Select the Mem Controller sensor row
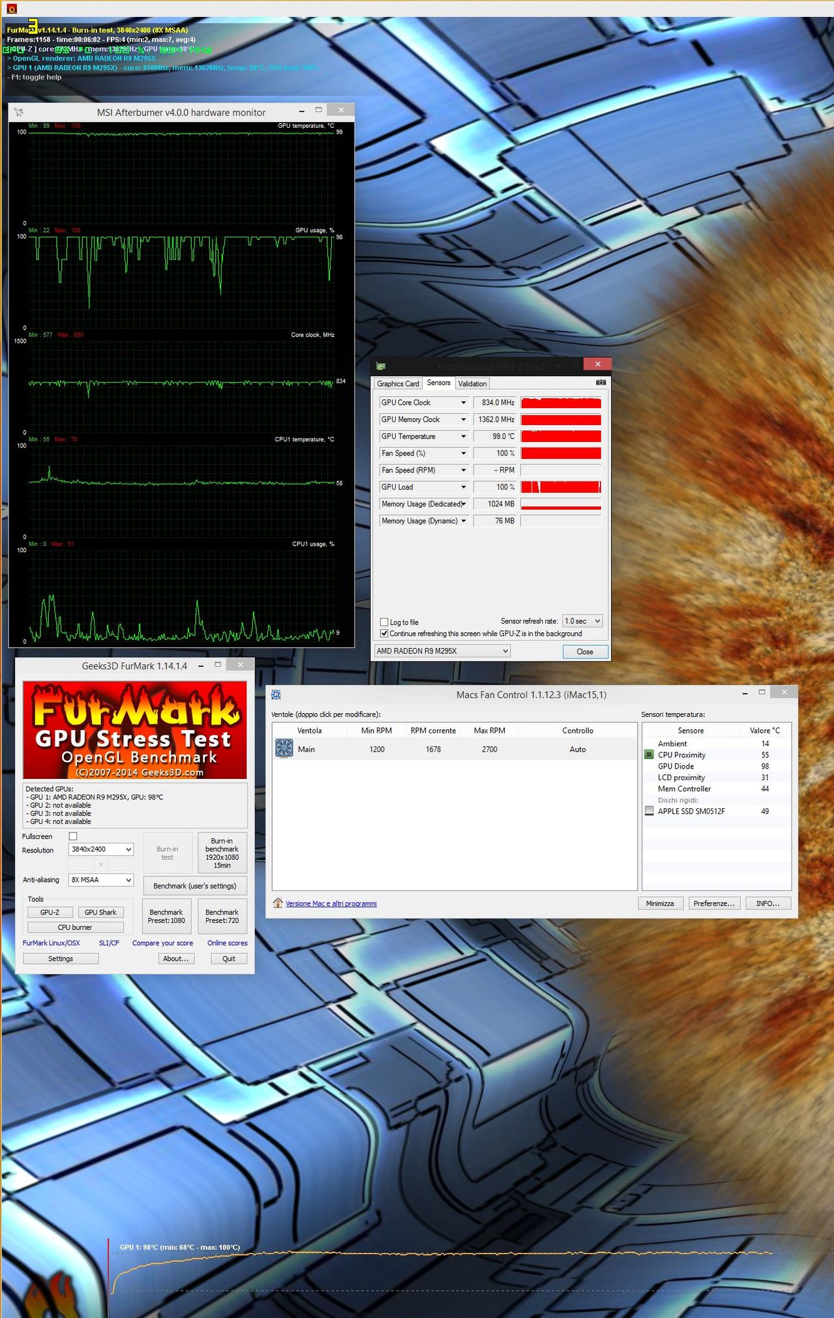Image resolution: width=834 pixels, height=1318 pixels. pyautogui.click(x=717, y=789)
